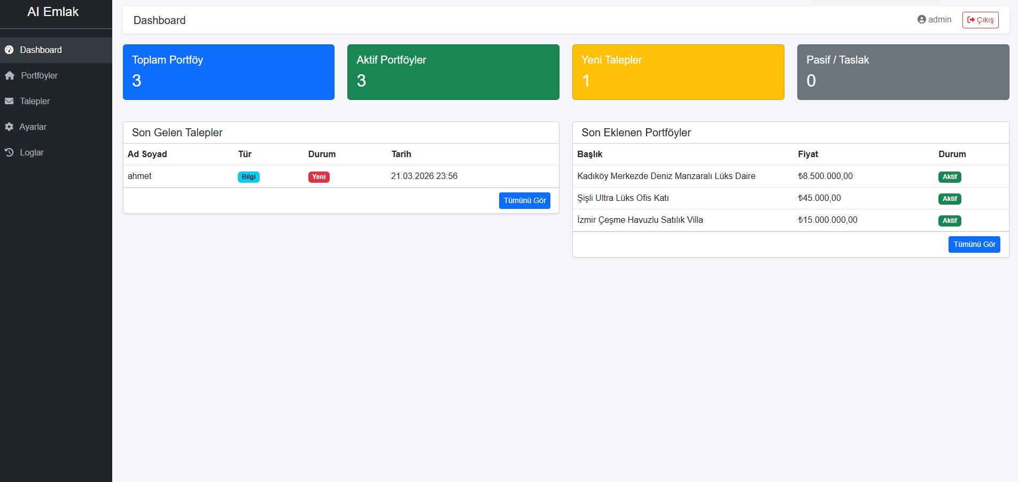The height and width of the screenshot is (482, 1018).
Task: Click the AI Emlak brand title
Action: click(x=53, y=12)
